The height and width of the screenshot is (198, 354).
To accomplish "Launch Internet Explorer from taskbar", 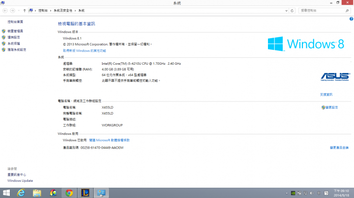I will [21, 193].
